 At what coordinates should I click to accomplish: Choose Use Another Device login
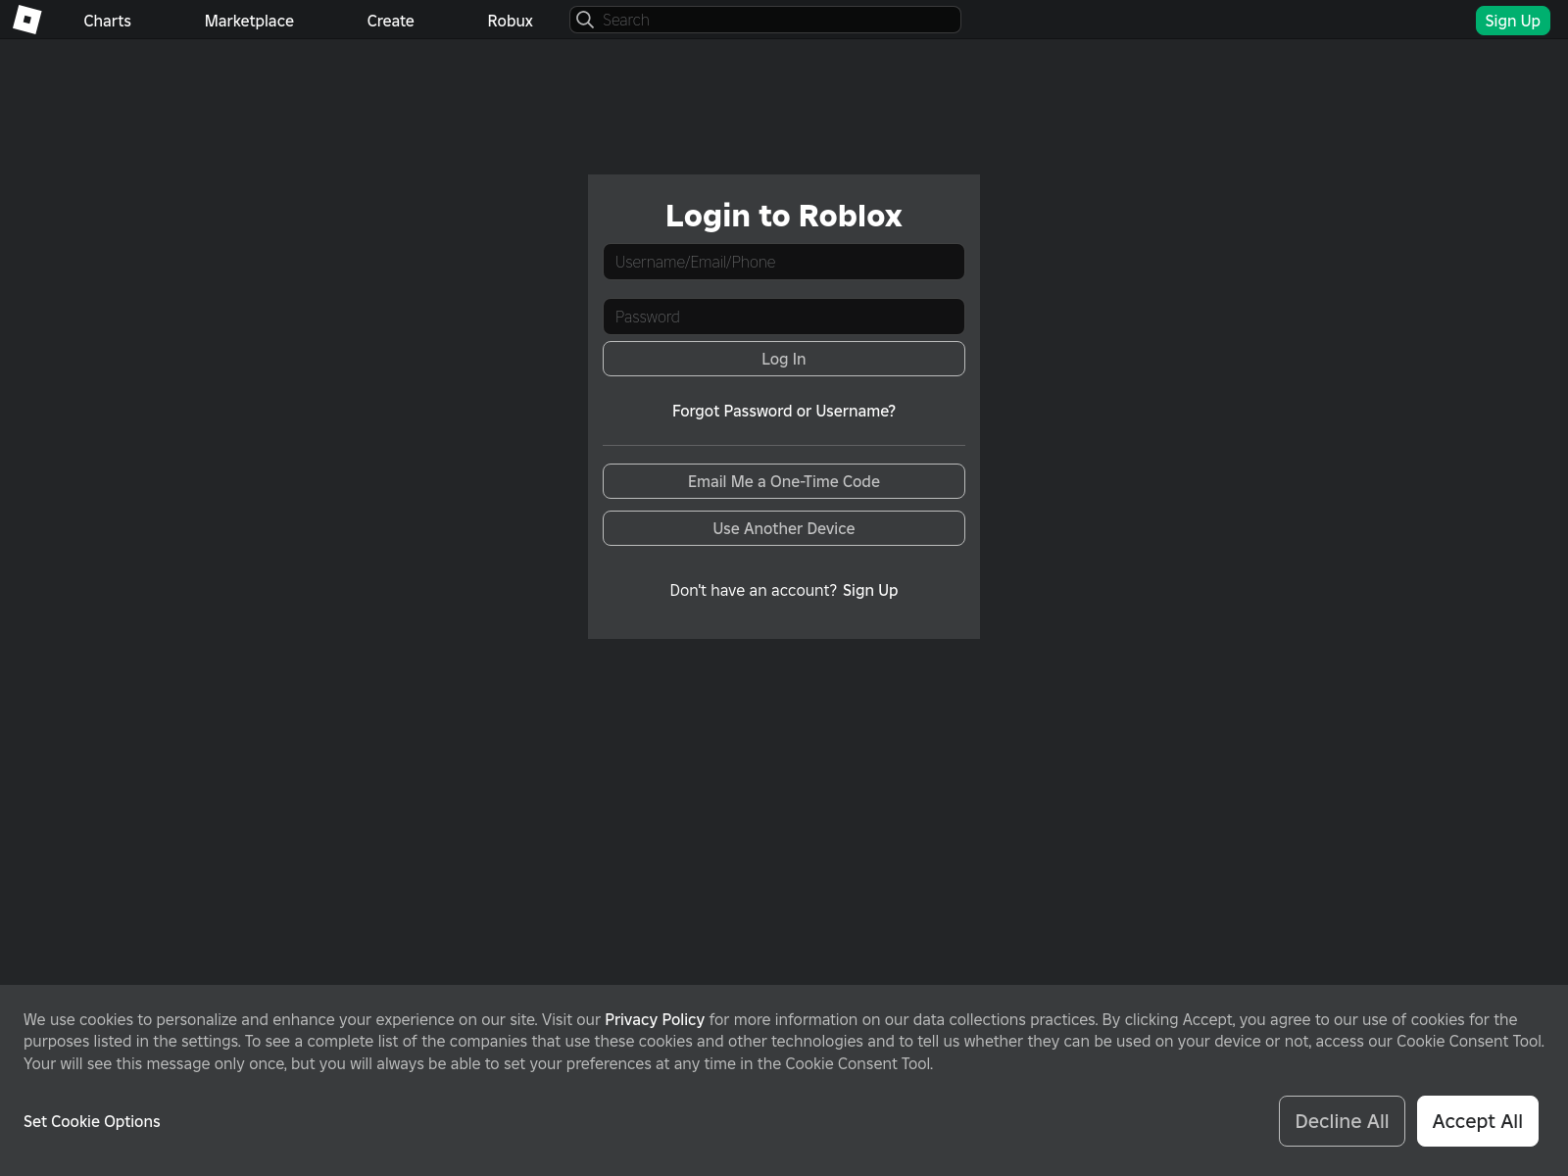coord(784,528)
